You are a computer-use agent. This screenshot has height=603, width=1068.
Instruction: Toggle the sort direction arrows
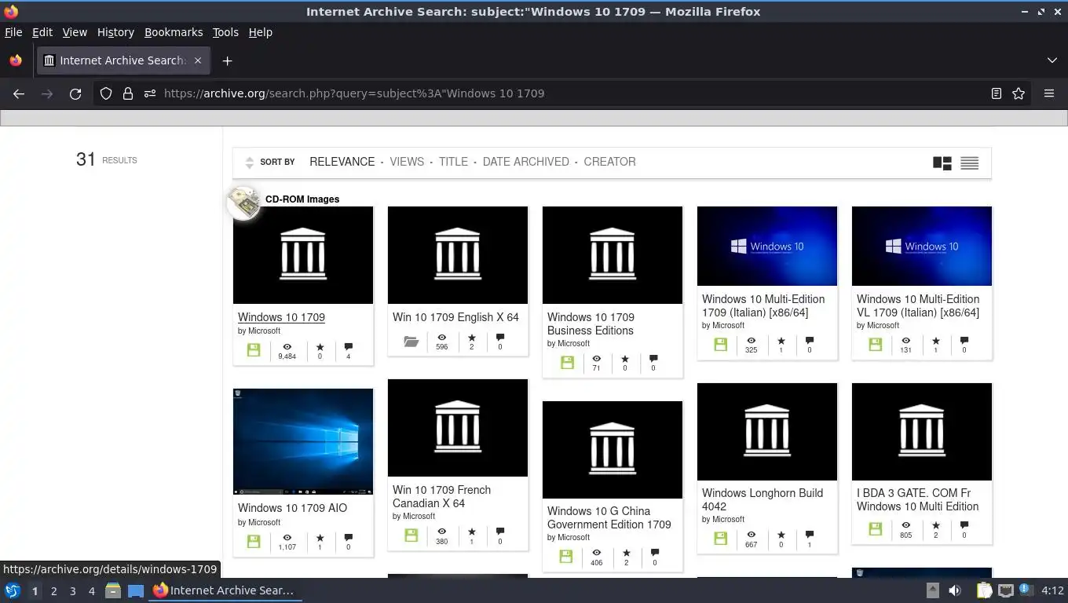(x=249, y=163)
